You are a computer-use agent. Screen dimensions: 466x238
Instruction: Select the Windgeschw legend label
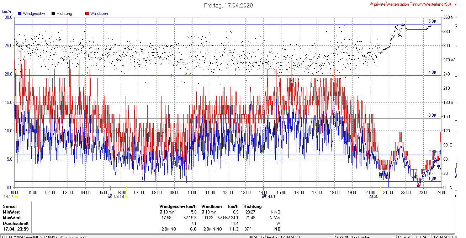point(34,13)
